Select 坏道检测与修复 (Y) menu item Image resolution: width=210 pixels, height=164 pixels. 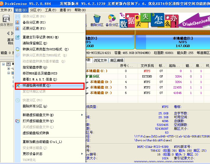tap(37, 85)
